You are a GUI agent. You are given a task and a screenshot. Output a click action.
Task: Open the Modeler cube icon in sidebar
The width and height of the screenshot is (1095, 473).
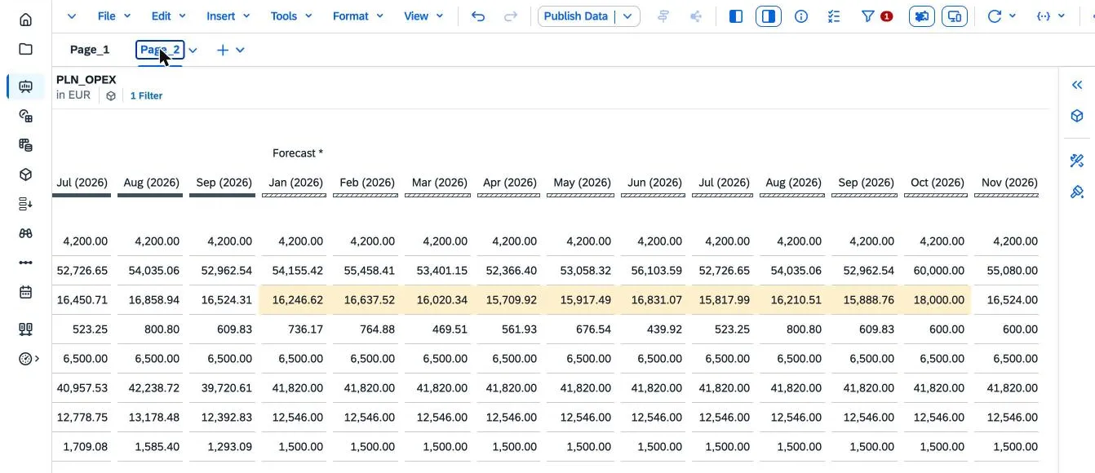pyautogui.click(x=25, y=175)
